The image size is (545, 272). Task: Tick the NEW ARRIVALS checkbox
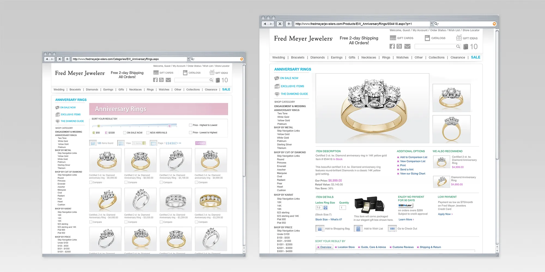[x=148, y=133]
